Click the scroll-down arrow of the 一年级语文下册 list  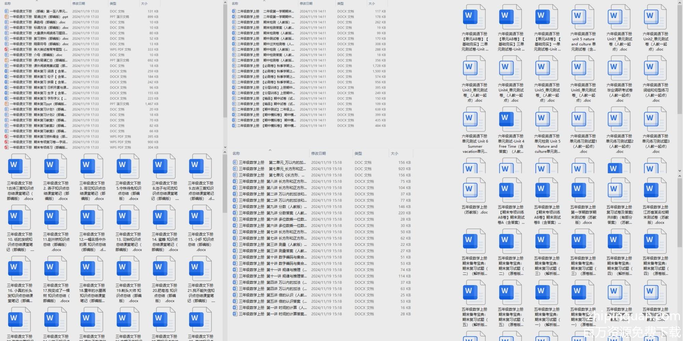225,147
